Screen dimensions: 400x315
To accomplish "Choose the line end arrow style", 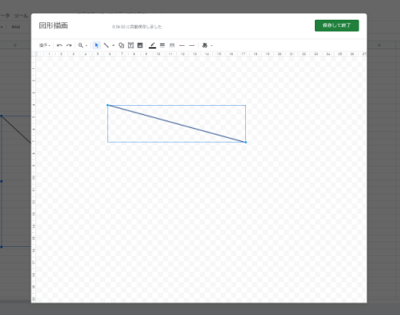I will [192, 45].
